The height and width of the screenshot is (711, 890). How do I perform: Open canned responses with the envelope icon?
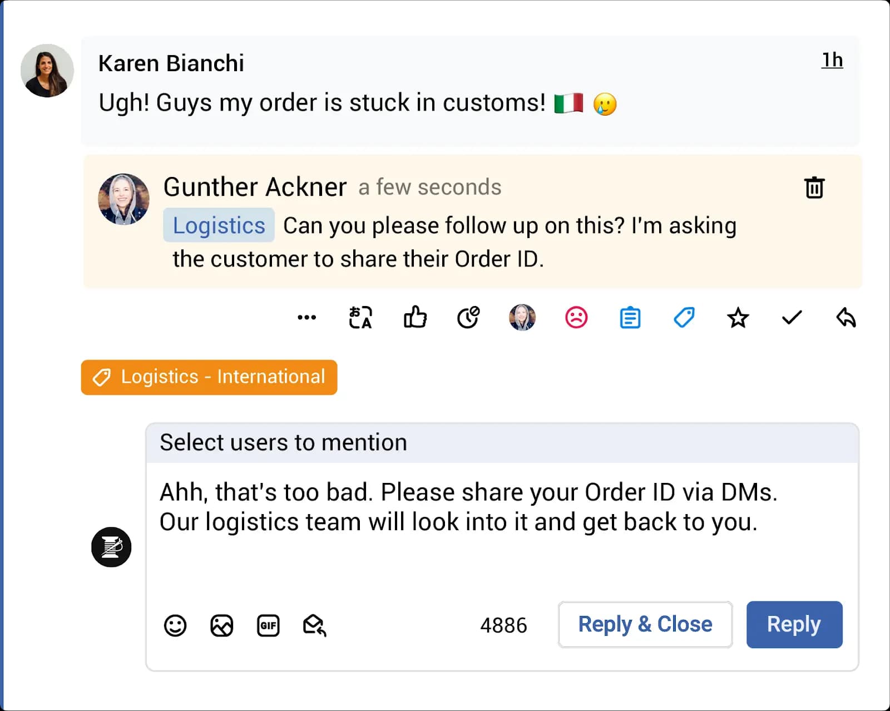pos(315,625)
